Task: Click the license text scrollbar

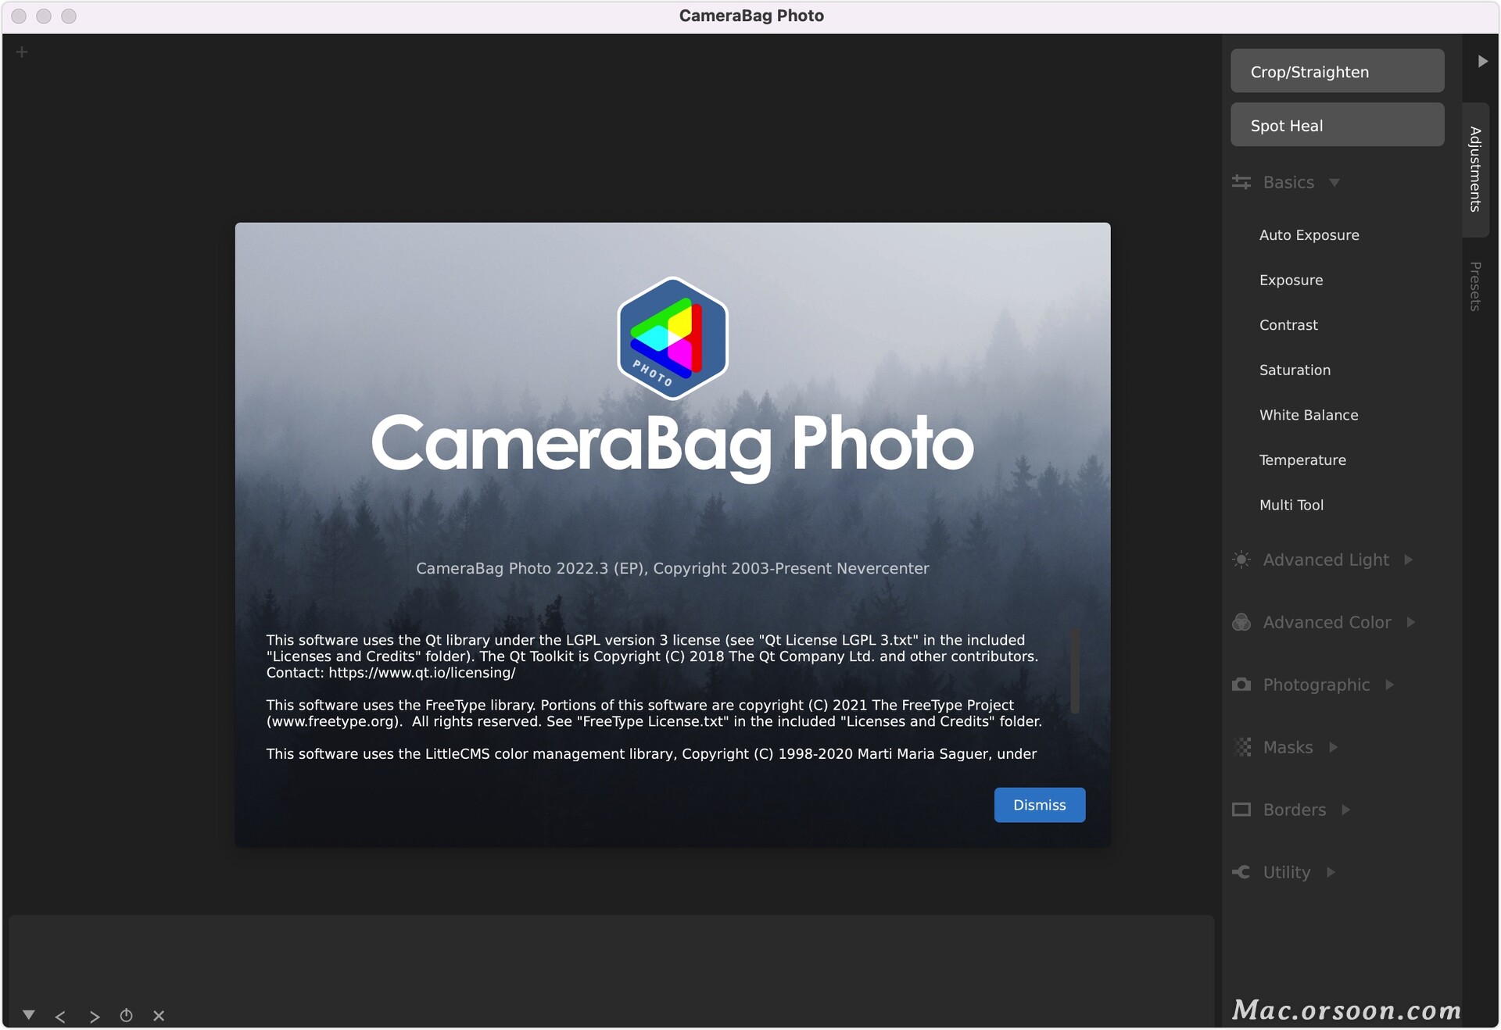Action: pyautogui.click(x=1075, y=671)
